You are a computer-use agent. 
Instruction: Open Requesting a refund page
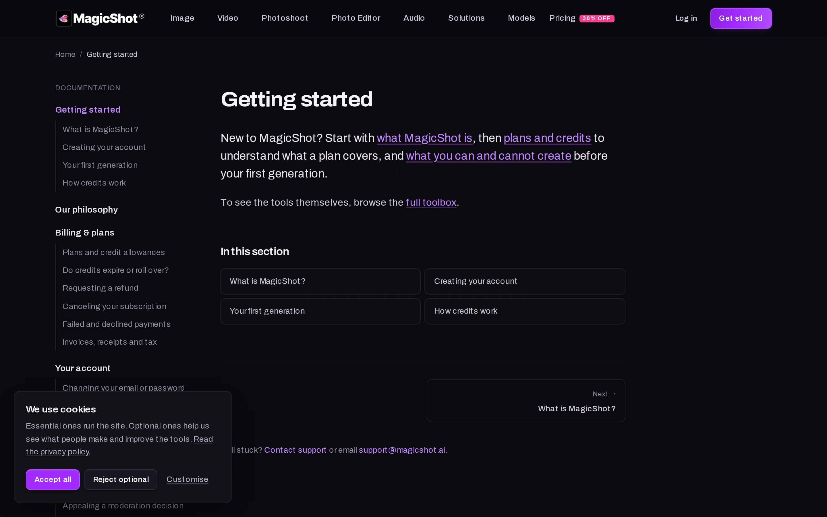point(101,288)
